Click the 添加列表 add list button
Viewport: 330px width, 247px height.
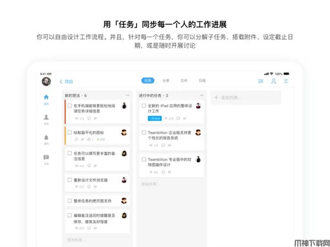pyautogui.click(x=246, y=97)
